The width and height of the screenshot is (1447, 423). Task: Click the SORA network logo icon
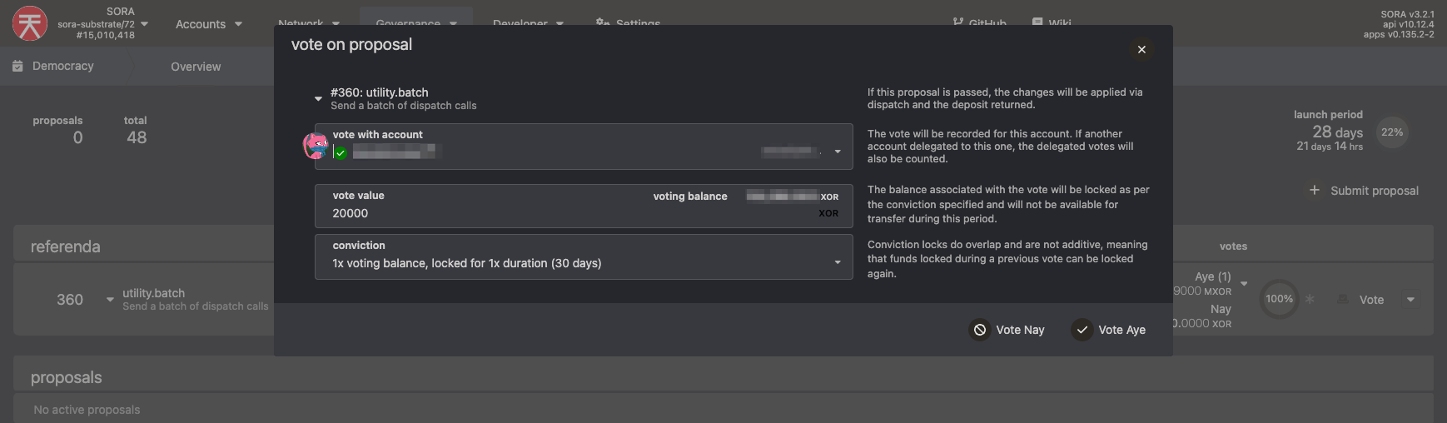tap(30, 23)
